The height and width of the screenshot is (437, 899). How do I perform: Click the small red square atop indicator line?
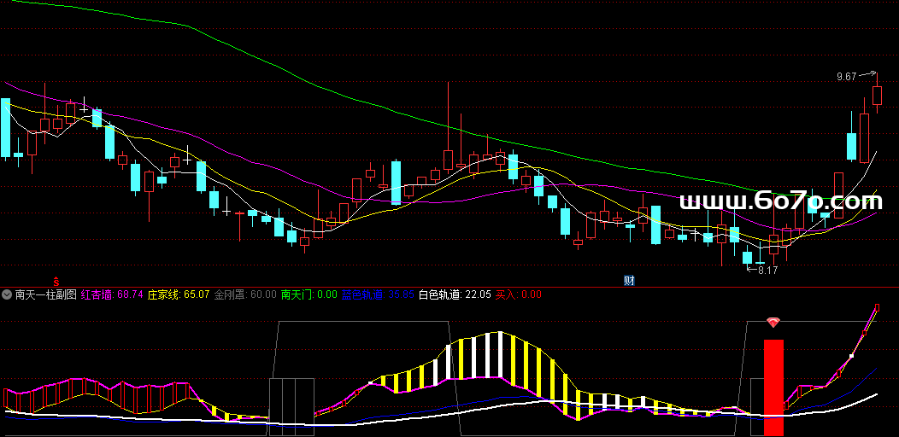(877, 307)
